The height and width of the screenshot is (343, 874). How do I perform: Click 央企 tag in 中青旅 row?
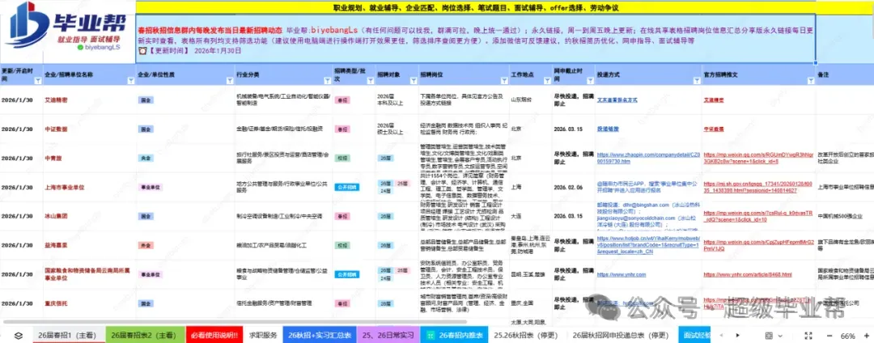click(x=146, y=158)
